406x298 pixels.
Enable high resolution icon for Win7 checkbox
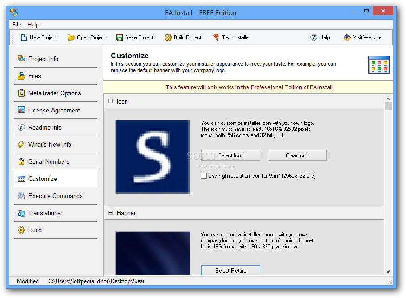pyautogui.click(x=204, y=176)
